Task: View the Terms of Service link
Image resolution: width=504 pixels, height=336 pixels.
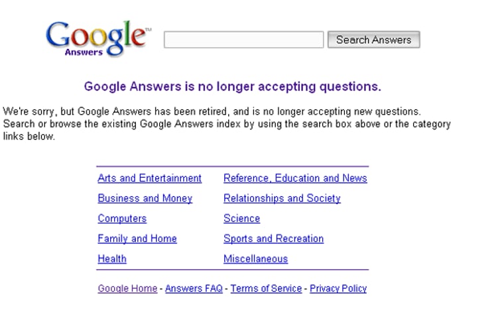Action: click(x=266, y=288)
